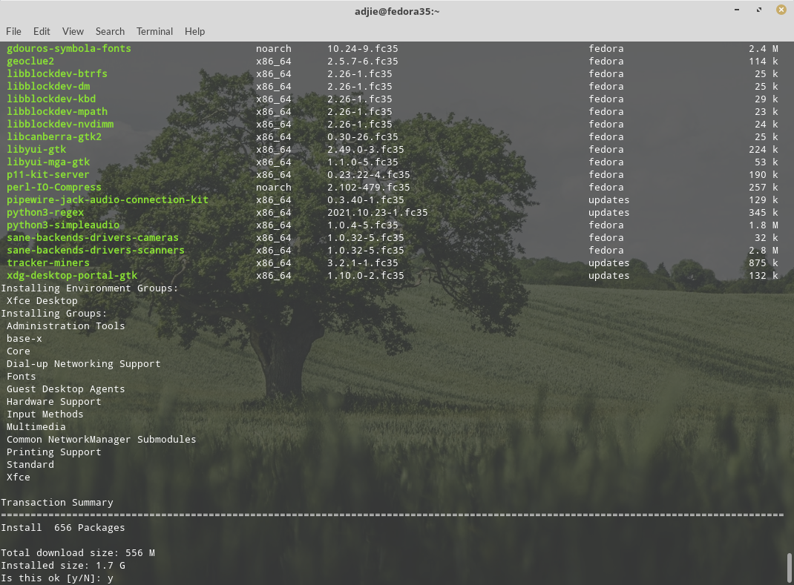794x585 pixels.
Task: Click package name python3-regex
Action: click(x=45, y=213)
